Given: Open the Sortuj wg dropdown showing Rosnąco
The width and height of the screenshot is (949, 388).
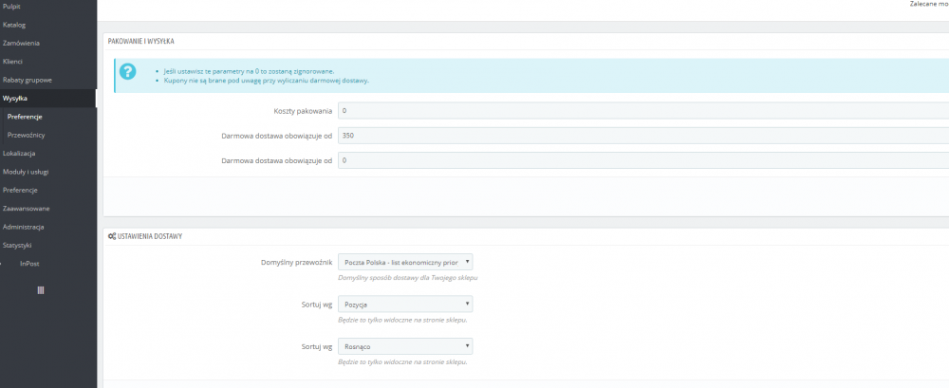Looking at the screenshot, I should (405, 346).
